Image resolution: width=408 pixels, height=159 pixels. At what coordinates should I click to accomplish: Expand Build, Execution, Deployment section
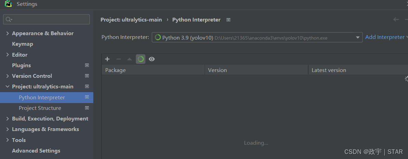tap(7, 118)
